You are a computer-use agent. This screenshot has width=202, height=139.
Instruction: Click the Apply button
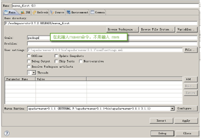click(x=186, y=121)
